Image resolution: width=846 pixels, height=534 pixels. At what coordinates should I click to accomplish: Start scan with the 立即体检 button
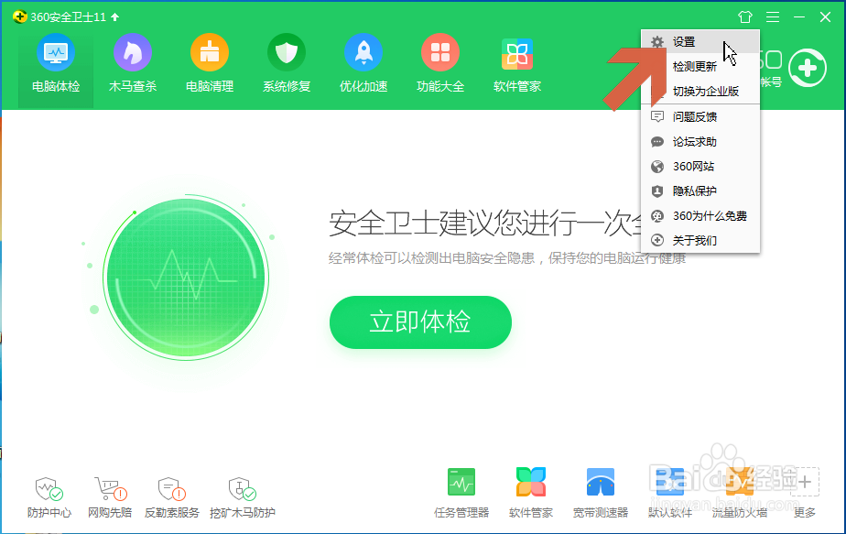(x=420, y=322)
